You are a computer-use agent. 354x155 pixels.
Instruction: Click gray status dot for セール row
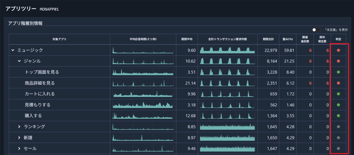point(338,148)
